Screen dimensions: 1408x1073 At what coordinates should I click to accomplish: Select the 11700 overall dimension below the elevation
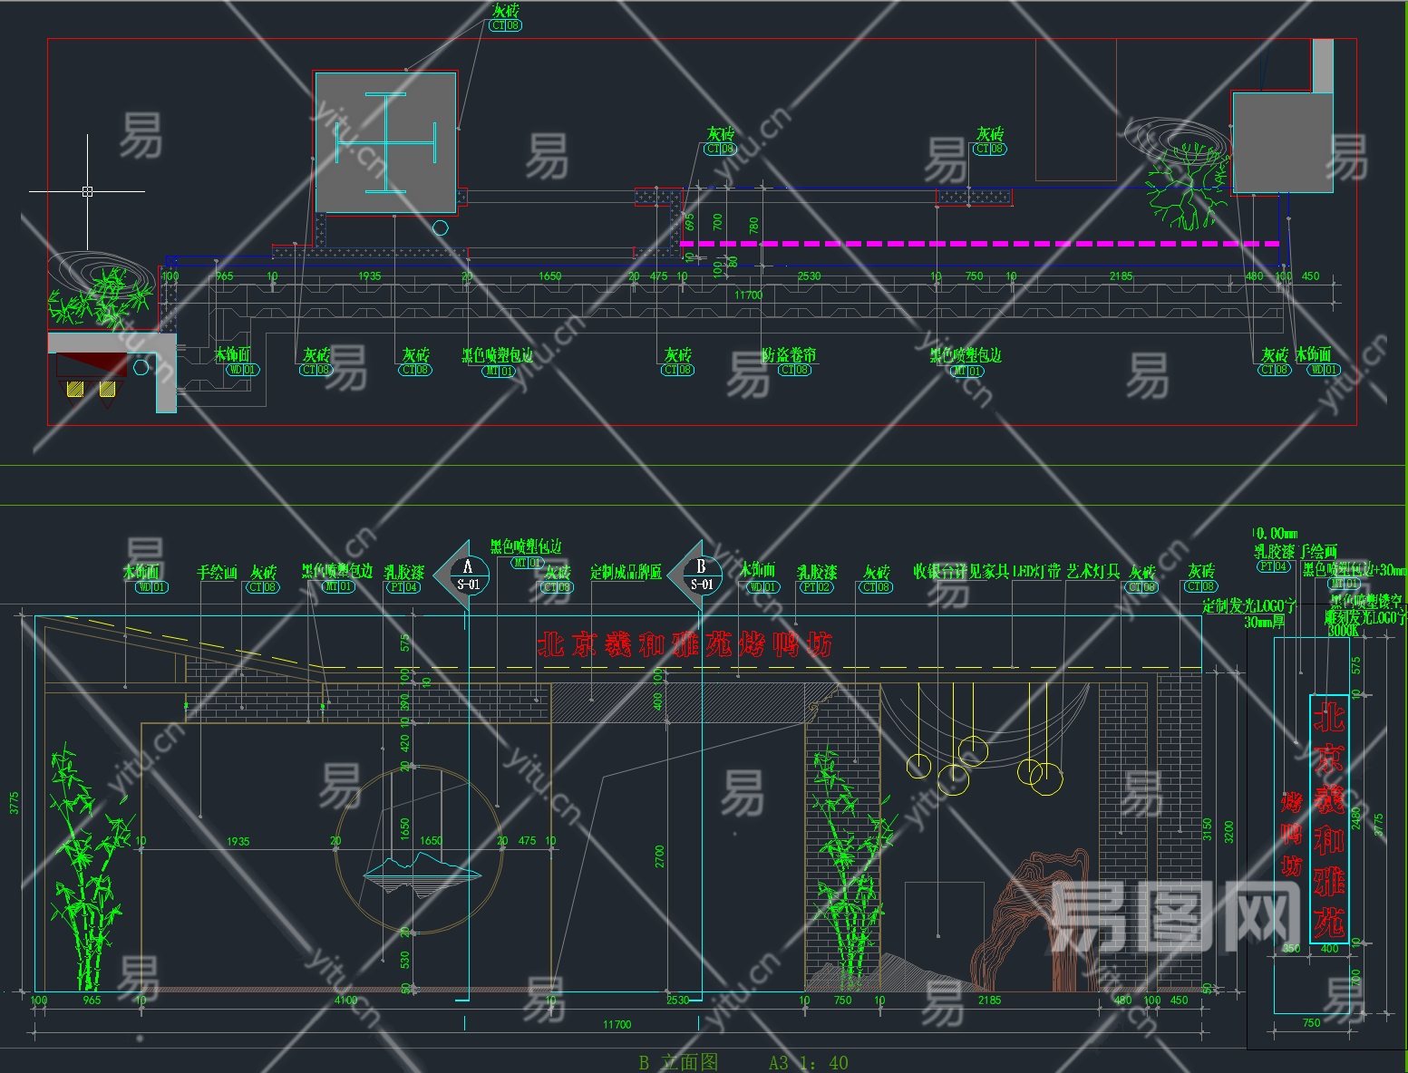tap(617, 1024)
